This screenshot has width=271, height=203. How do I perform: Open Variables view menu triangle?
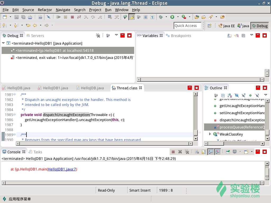(x=251, y=35)
